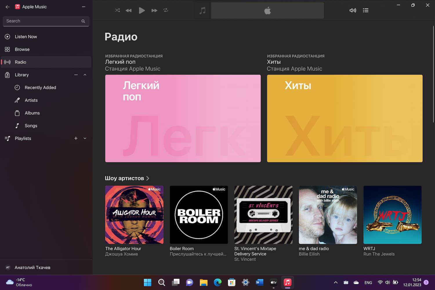Click the now playing music note artwork
This screenshot has width=435, height=290.
pyautogui.click(x=202, y=10)
